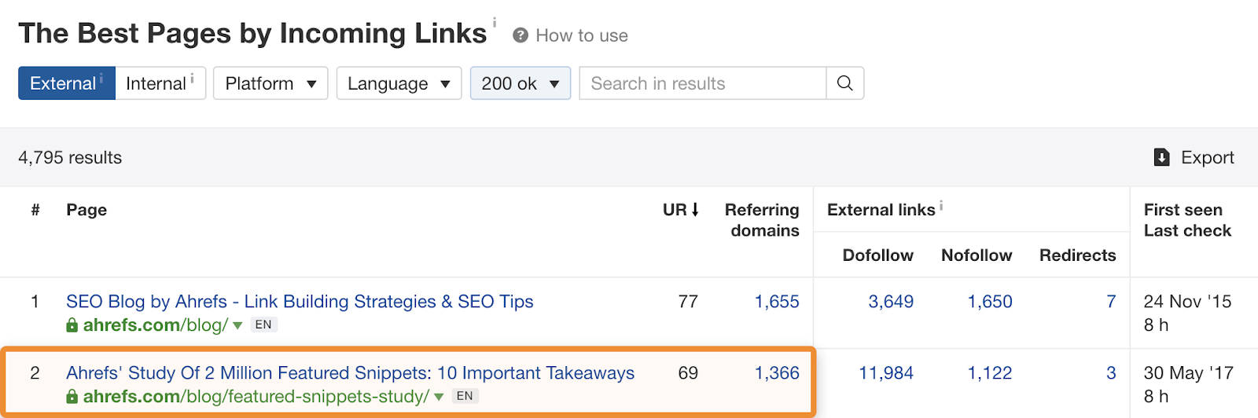The width and height of the screenshot is (1258, 418).
Task: Click the info icon after the page title
Action: click(495, 22)
